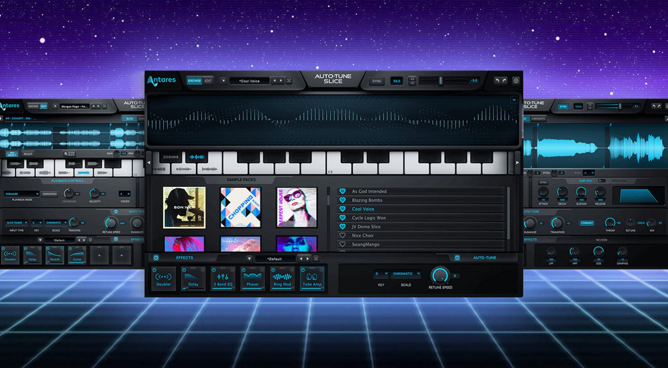Open the Bon Iver sample pack
Screen dimensions: 668x368
click(x=184, y=207)
